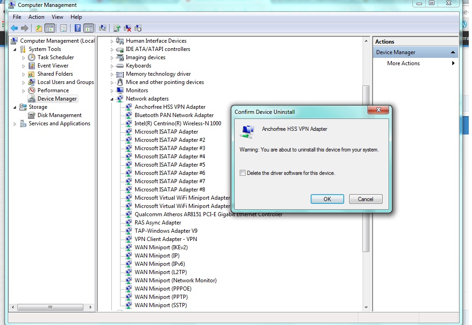Check Delete the driver software checkbox
The width and height of the screenshot is (472, 325).
point(242,173)
